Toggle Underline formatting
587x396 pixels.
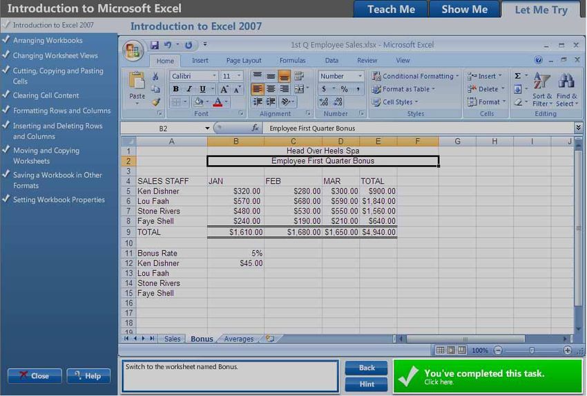[x=202, y=89]
